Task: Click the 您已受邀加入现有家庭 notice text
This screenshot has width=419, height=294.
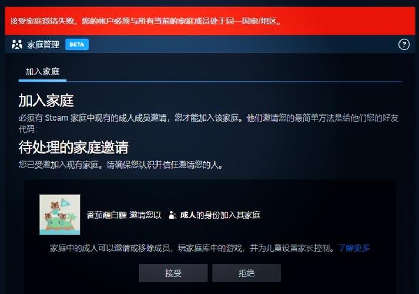Action: coord(120,165)
